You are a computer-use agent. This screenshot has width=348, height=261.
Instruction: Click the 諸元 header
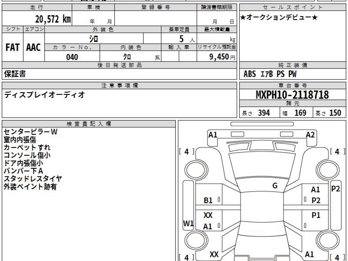click(293, 103)
